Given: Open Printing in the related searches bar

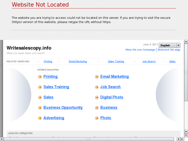Looking at the screenshot, I should [48, 61].
